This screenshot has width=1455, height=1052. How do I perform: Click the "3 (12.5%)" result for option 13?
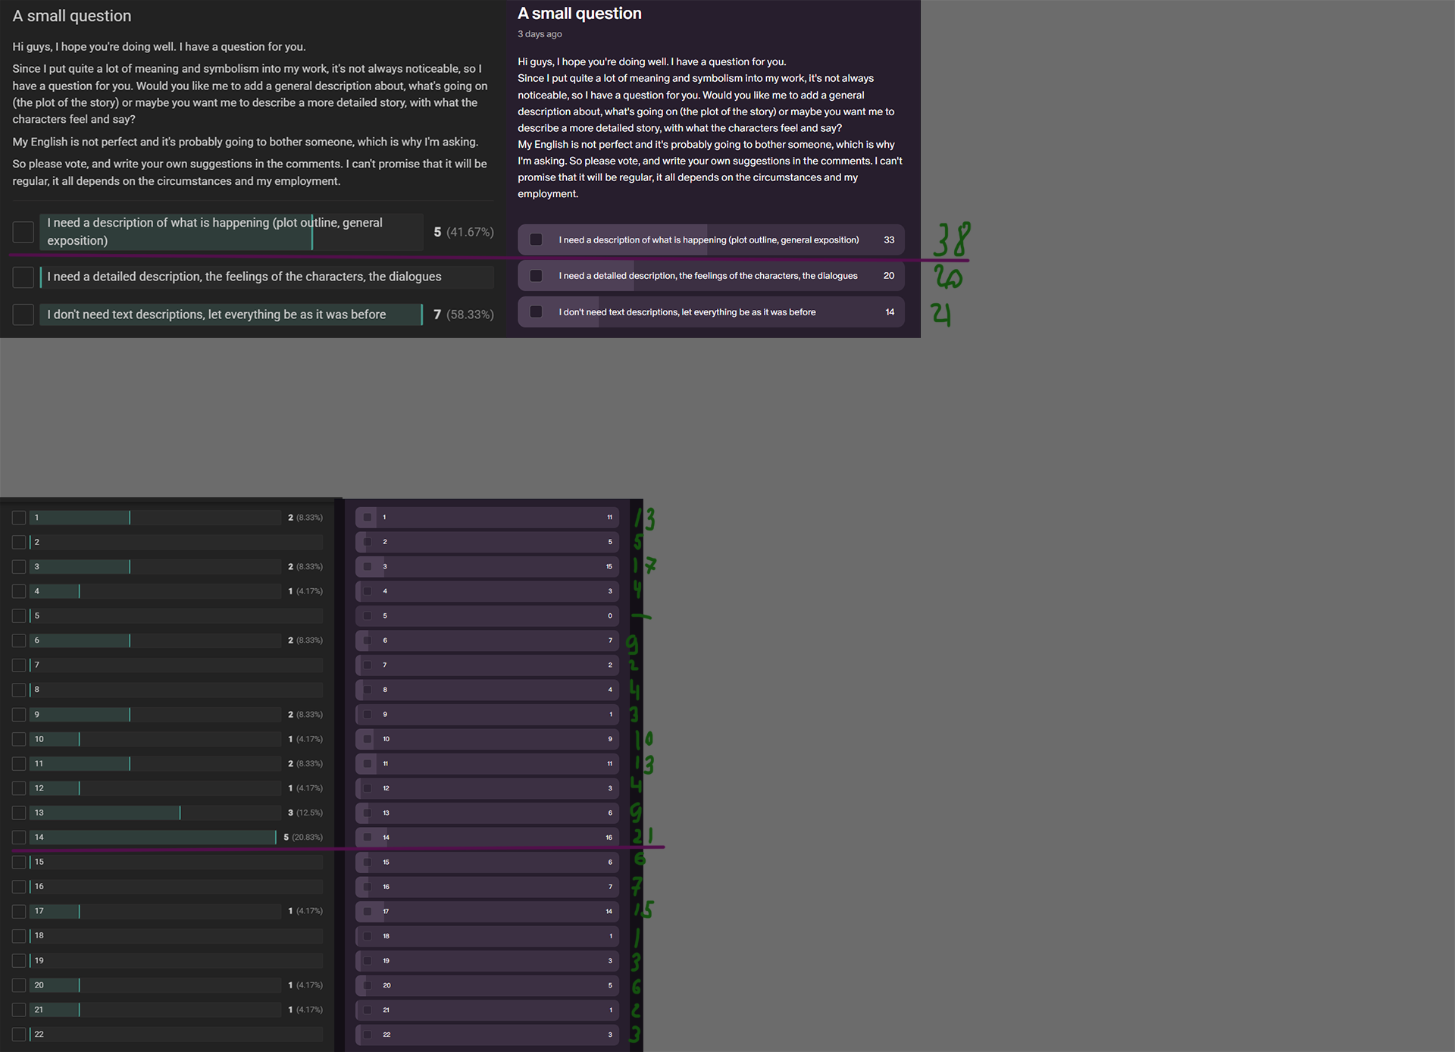305,813
